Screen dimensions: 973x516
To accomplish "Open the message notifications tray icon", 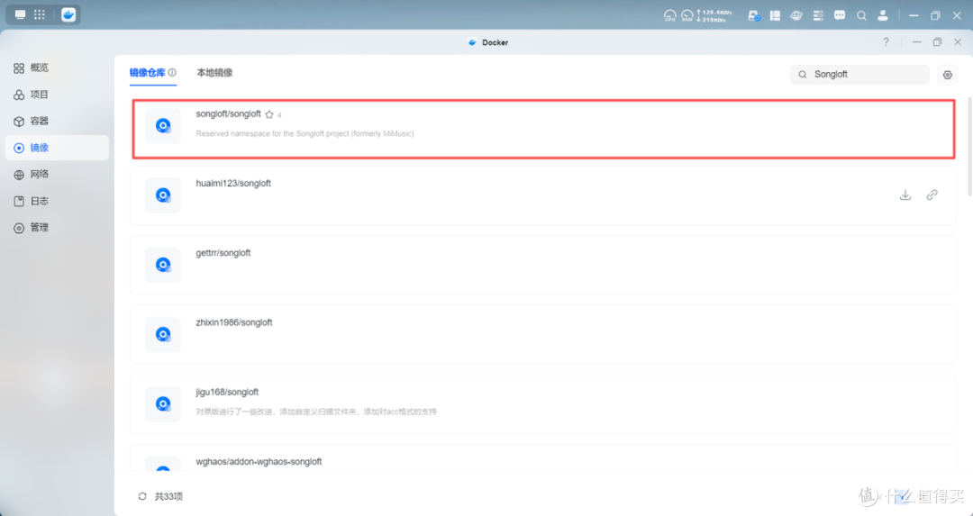I will 840,15.
